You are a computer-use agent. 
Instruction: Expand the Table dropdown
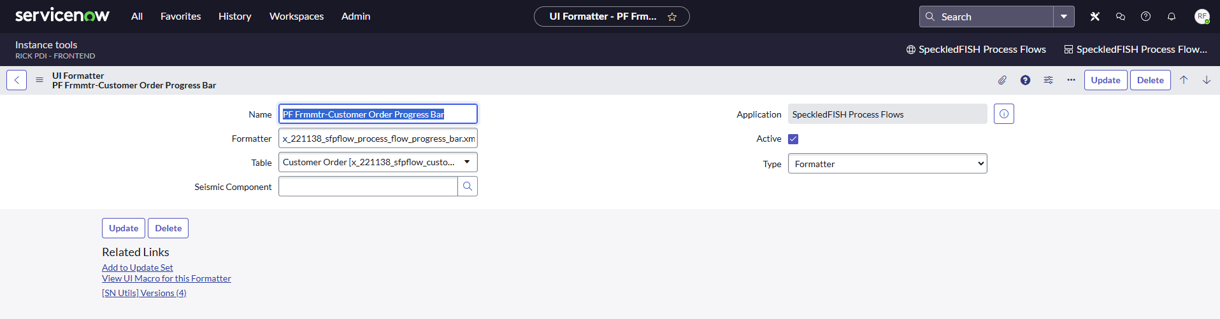378,162
